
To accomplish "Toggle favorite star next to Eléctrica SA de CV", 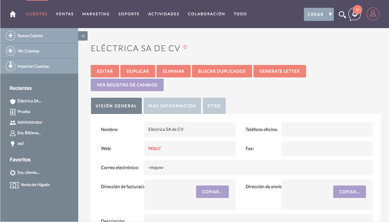I will coord(185,47).
